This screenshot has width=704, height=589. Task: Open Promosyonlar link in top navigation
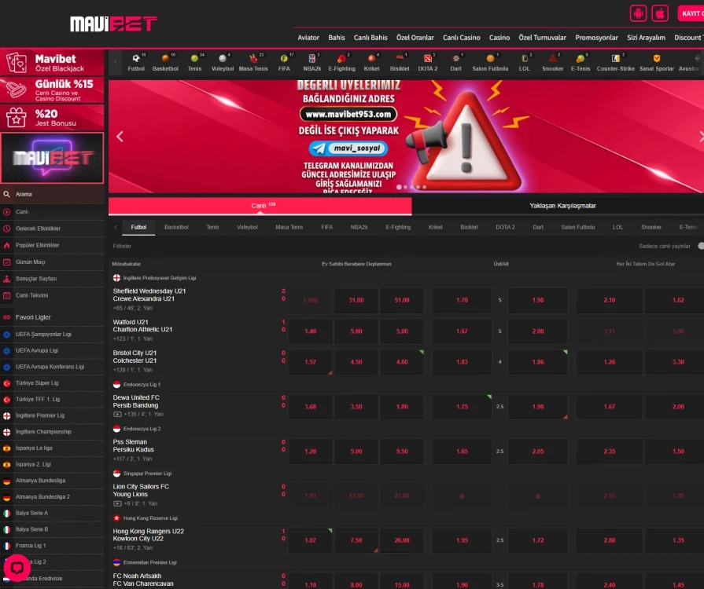click(596, 38)
